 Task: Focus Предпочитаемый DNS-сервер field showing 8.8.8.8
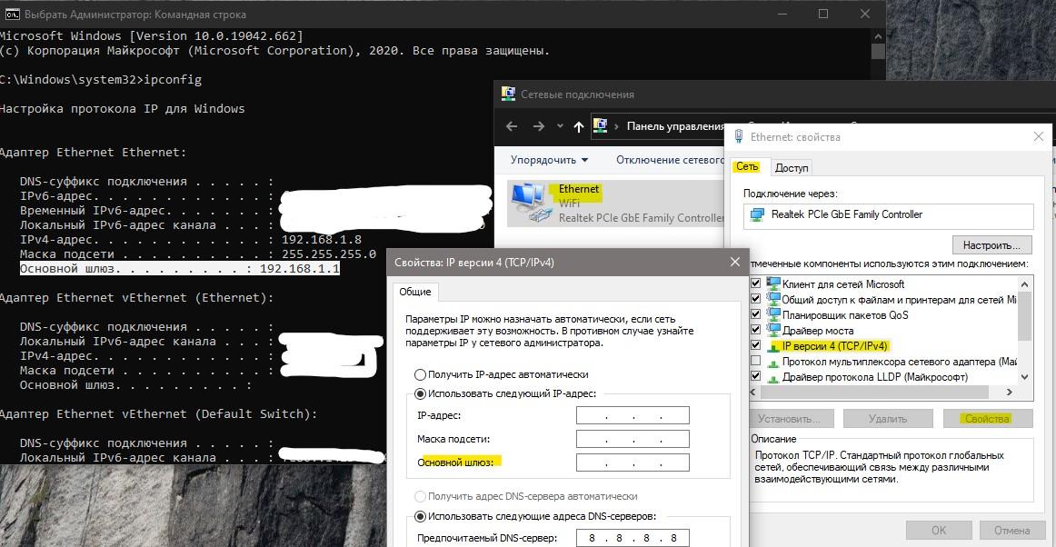tap(633, 538)
